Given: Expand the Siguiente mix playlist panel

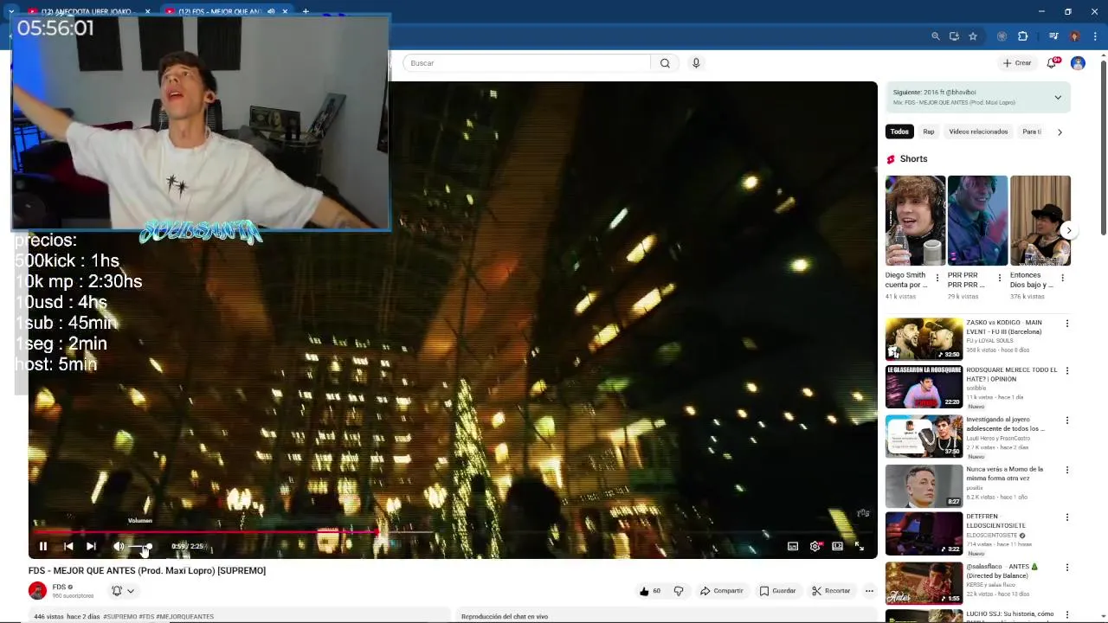Looking at the screenshot, I should (1058, 97).
